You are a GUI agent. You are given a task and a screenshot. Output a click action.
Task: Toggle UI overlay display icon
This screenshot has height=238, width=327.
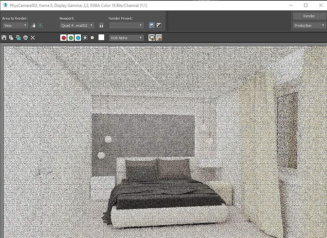(x=152, y=38)
